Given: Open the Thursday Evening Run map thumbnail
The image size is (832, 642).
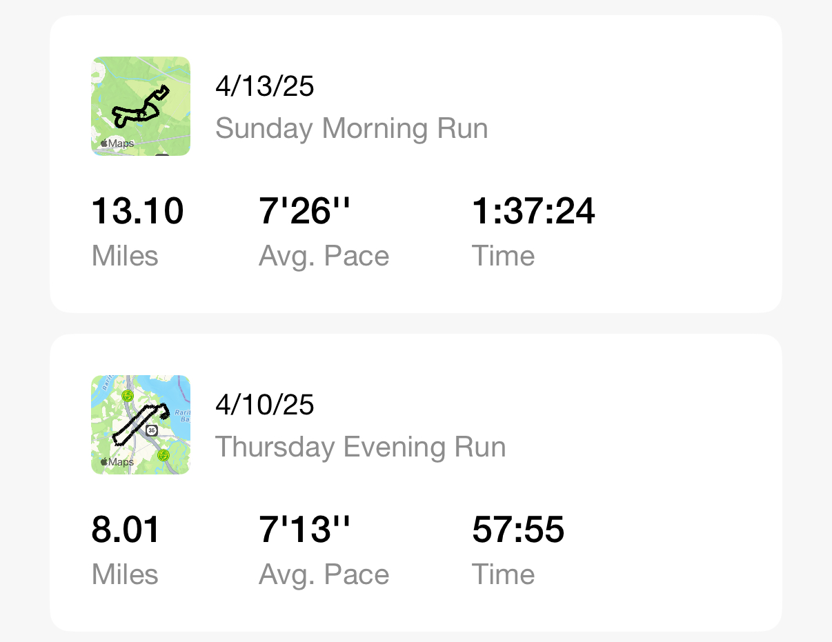Looking at the screenshot, I should click(141, 425).
